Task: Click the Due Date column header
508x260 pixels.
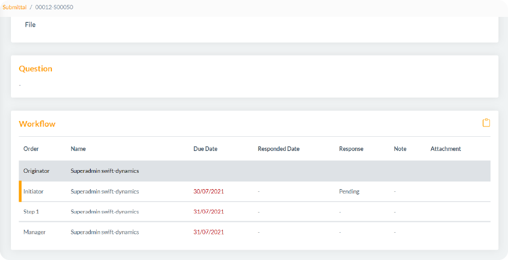Action: click(x=205, y=149)
